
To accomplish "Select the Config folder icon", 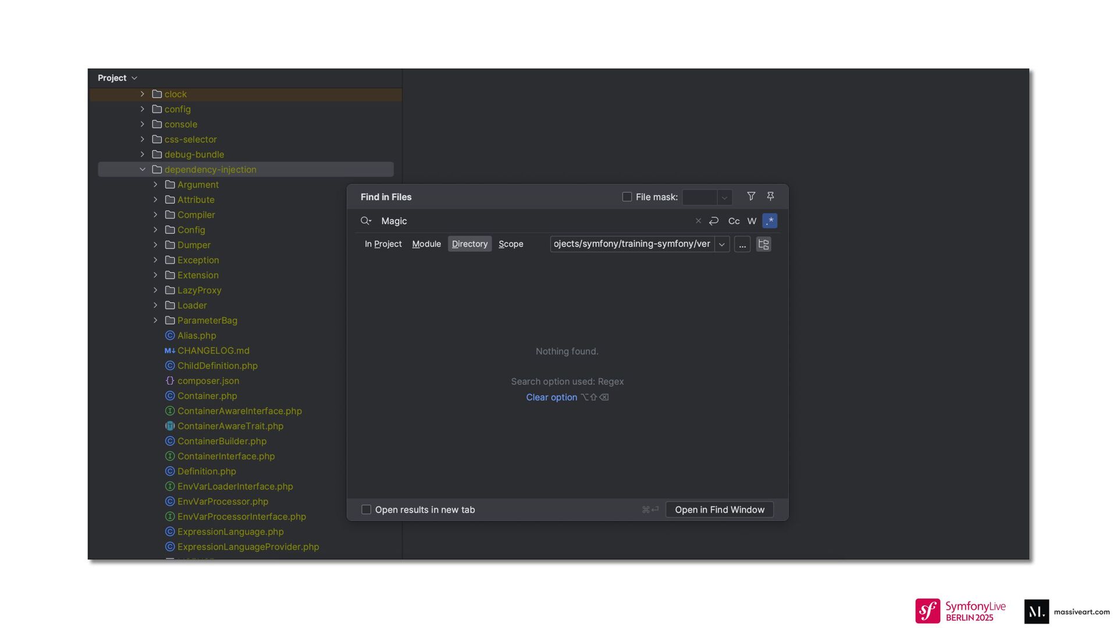I will 170,230.
